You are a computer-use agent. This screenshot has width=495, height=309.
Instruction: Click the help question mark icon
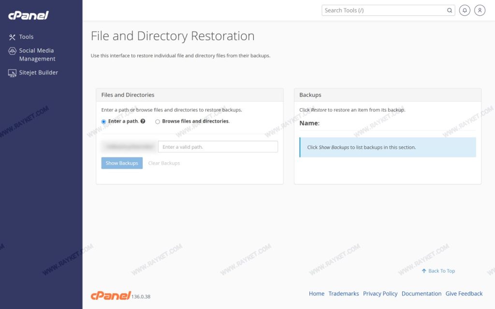pos(143,121)
